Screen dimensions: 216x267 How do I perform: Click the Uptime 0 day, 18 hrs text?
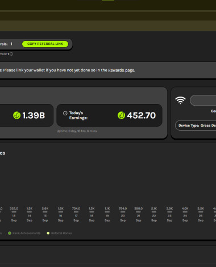coord(77,131)
